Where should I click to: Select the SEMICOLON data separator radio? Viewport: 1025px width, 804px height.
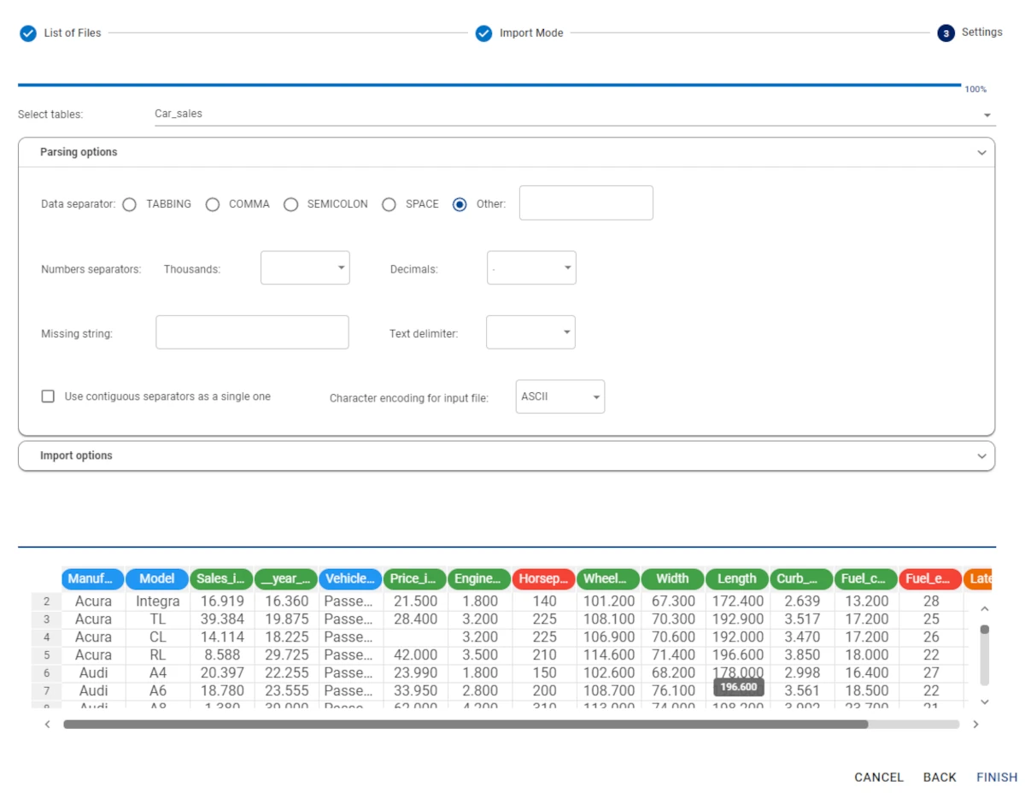coord(291,205)
